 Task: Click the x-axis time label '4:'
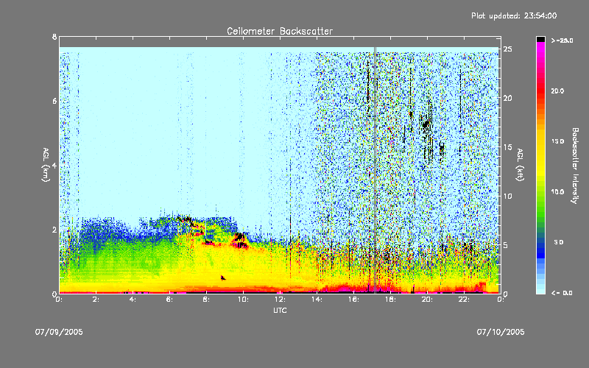(133, 300)
